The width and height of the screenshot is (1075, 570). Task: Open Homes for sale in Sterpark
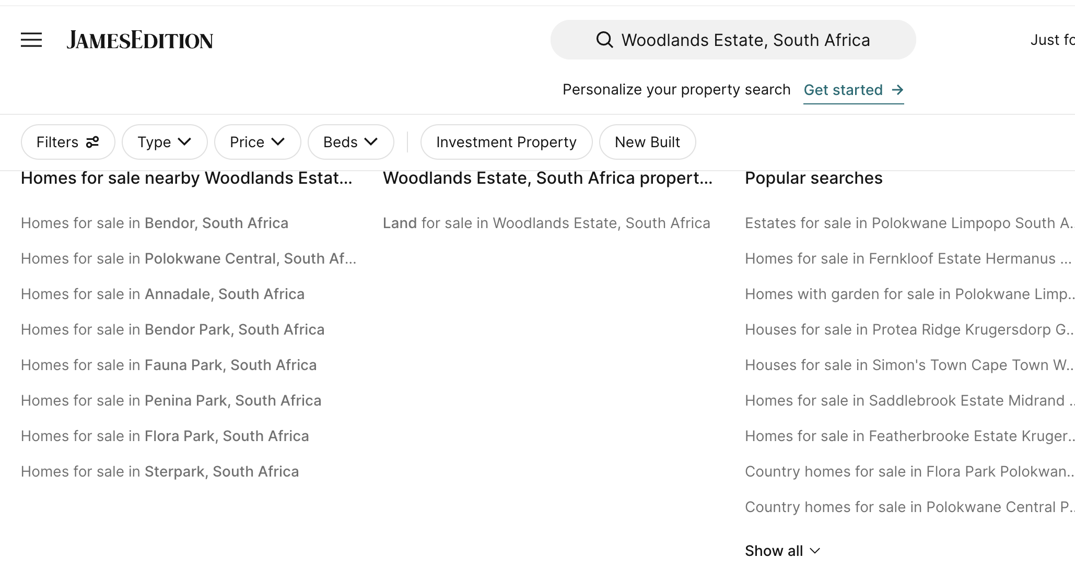pyautogui.click(x=160, y=471)
